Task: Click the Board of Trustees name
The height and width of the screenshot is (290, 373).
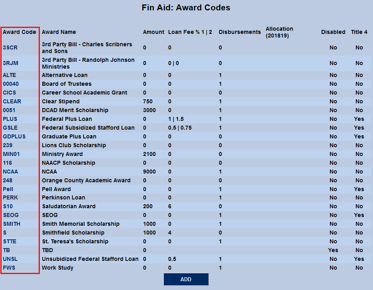Action: click(x=67, y=84)
